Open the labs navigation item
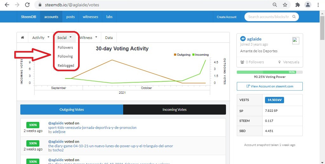325x164 pixels. (x=109, y=17)
